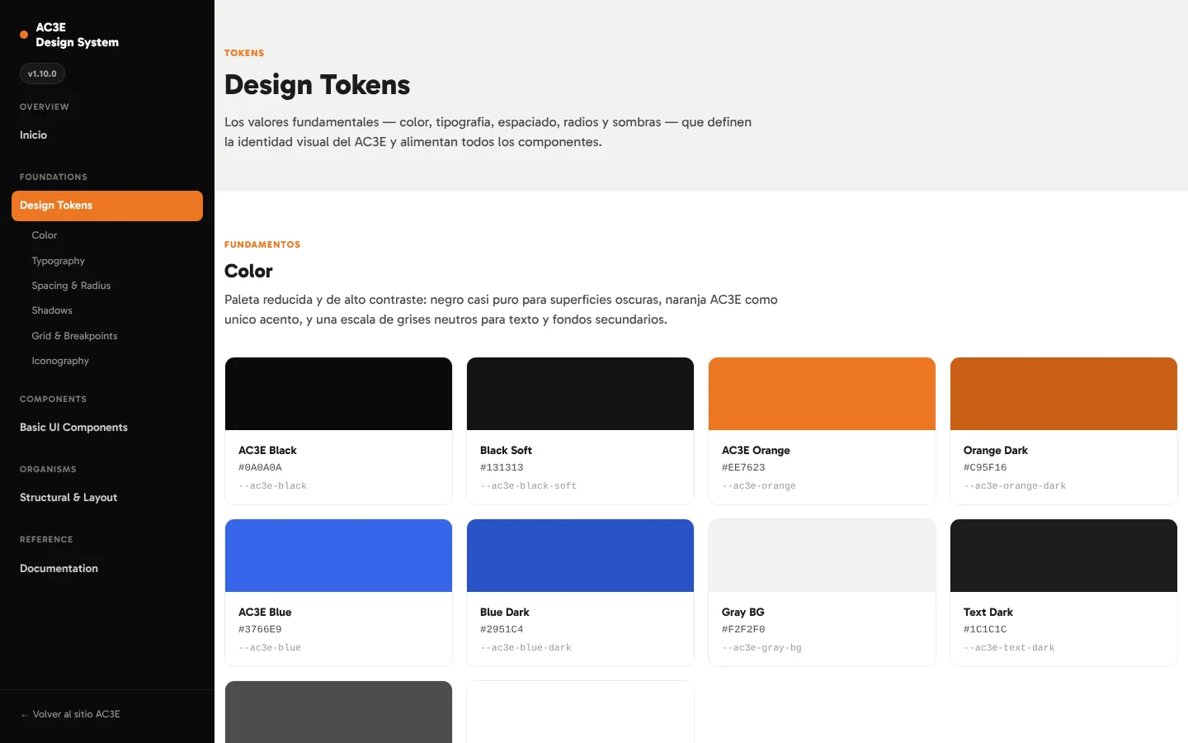Screen dimensions: 1188x743
Task: Click the --ac3e-black-soft token name
Action: coord(528,485)
